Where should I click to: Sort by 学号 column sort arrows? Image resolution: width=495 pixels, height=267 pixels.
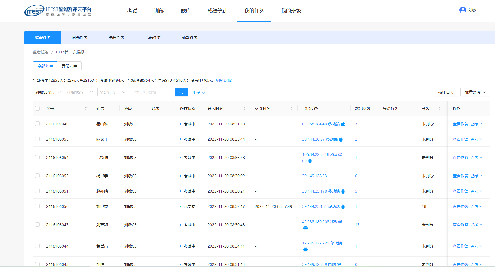(x=86, y=109)
